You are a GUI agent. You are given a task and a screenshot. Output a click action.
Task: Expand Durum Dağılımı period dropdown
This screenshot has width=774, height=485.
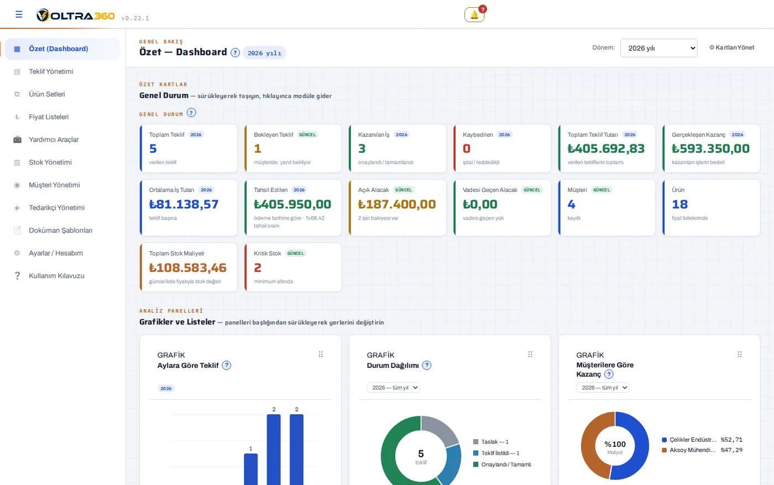tap(394, 388)
